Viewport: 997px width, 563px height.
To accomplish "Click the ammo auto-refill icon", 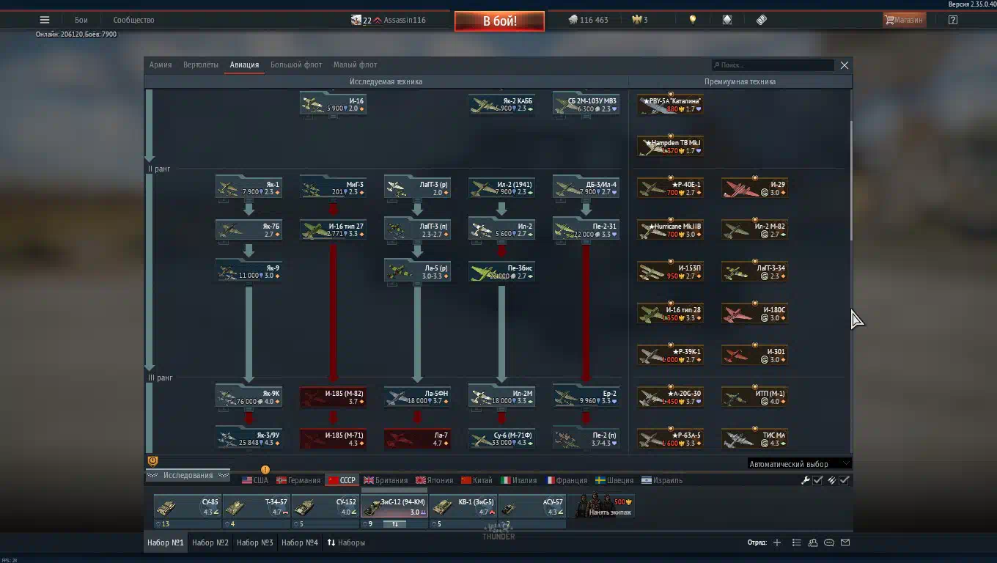I will [832, 480].
